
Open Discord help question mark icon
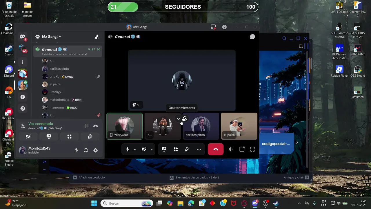[224, 27]
